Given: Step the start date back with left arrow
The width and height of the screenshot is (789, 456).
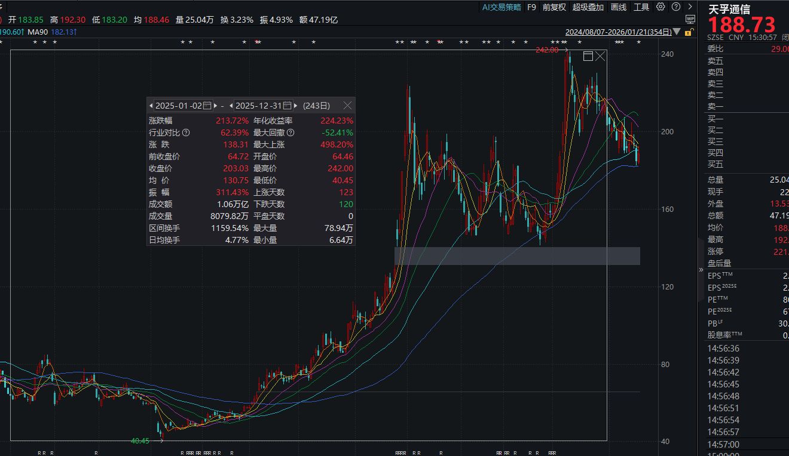Looking at the screenshot, I should [x=151, y=105].
